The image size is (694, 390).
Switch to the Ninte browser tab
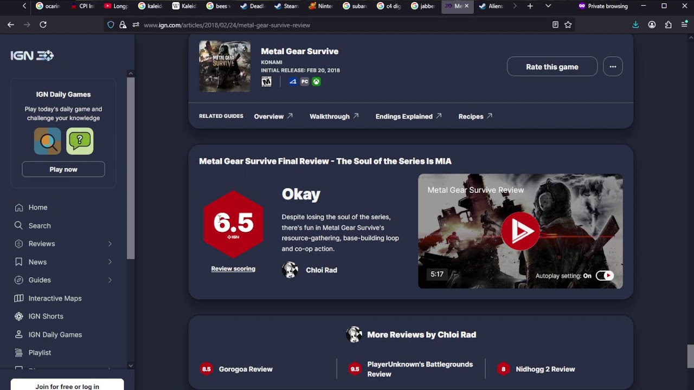322,6
